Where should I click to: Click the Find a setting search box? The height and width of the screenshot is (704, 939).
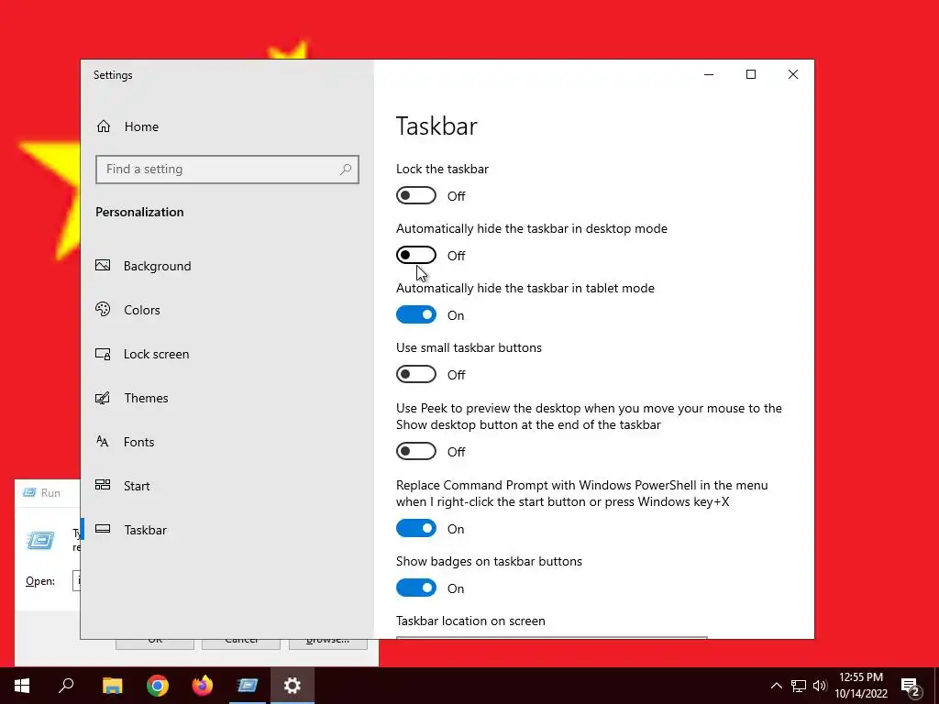click(x=227, y=170)
